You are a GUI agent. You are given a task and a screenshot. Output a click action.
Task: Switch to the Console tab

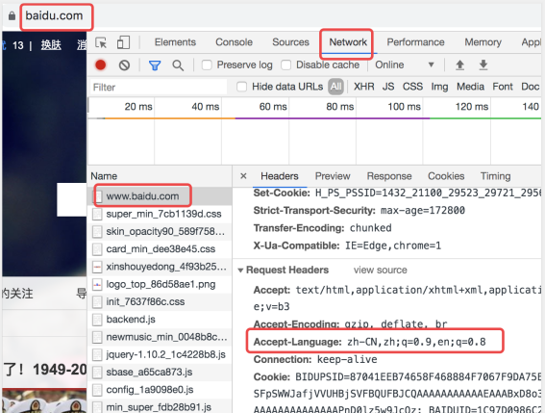[x=234, y=42]
